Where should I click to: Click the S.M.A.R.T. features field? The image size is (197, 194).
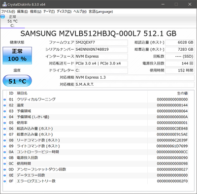point(134,85)
